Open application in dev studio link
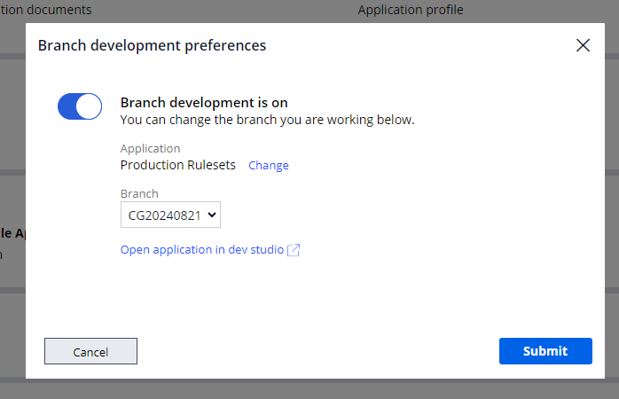 click(x=202, y=250)
